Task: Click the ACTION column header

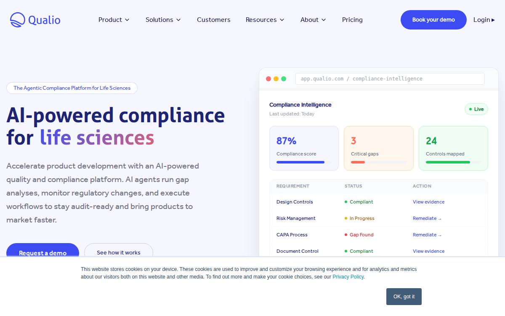Action: 422,186
